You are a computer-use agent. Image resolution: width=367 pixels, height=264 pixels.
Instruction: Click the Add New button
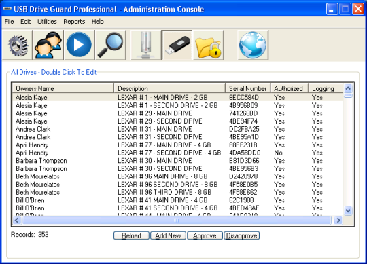pyautogui.click(x=168, y=235)
